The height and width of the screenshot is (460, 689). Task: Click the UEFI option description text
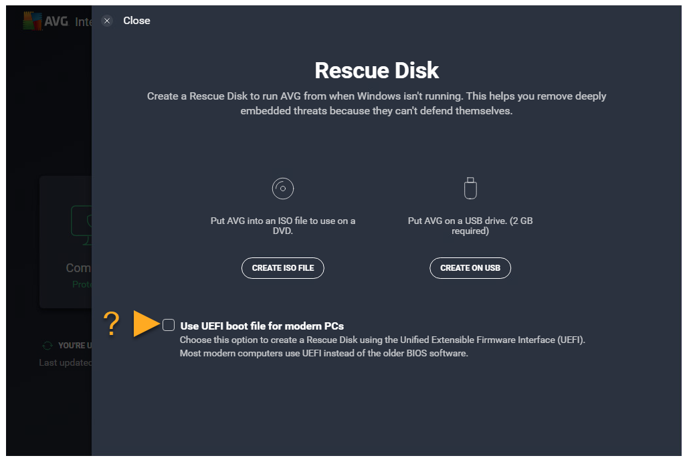click(382, 346)
